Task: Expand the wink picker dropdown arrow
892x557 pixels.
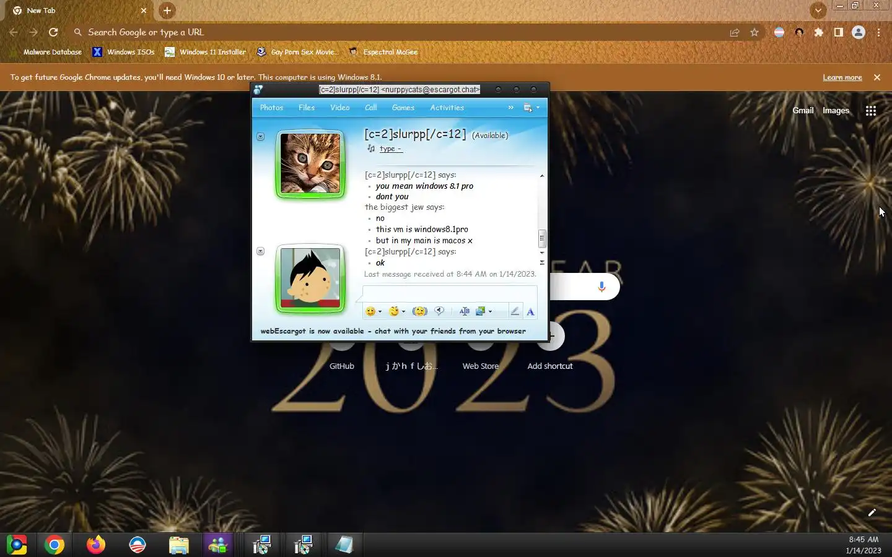Action: pos(403,312)
